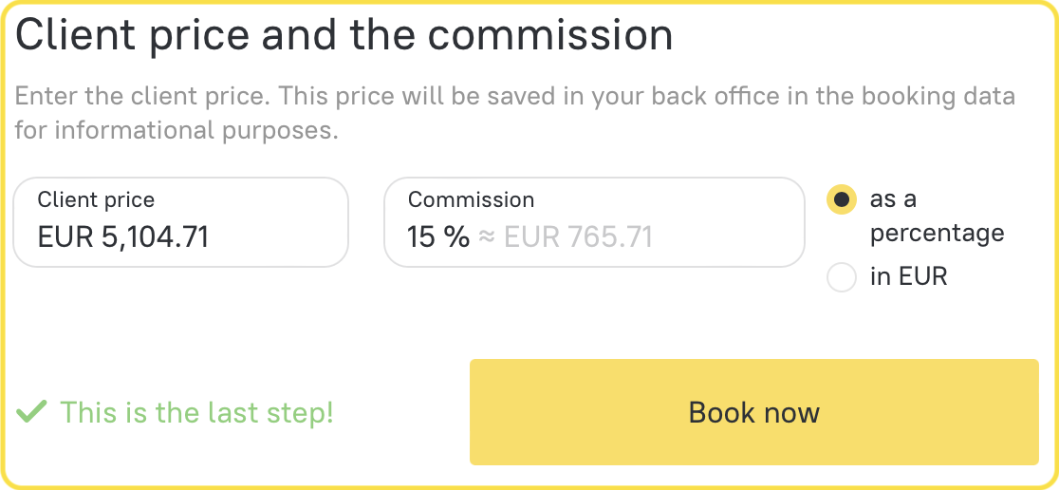Click "This is the last step!" message
Viewport: 1059px width, 490px height.
pyautogui.click(x=196, y=413)
